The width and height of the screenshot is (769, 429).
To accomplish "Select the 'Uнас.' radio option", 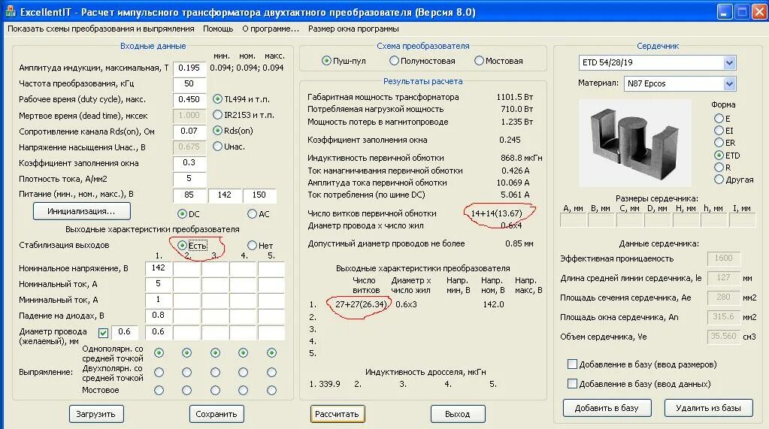I will coord(218,146).
